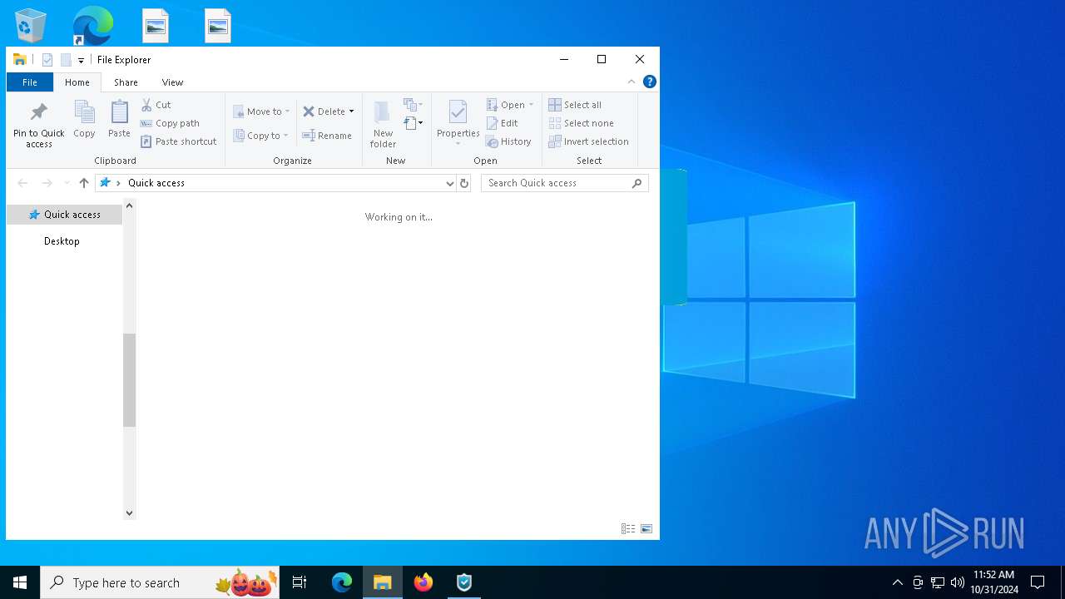Click the navigation pane scrollbar thumb
The image size is (1065, 599).
coord(129,380)
